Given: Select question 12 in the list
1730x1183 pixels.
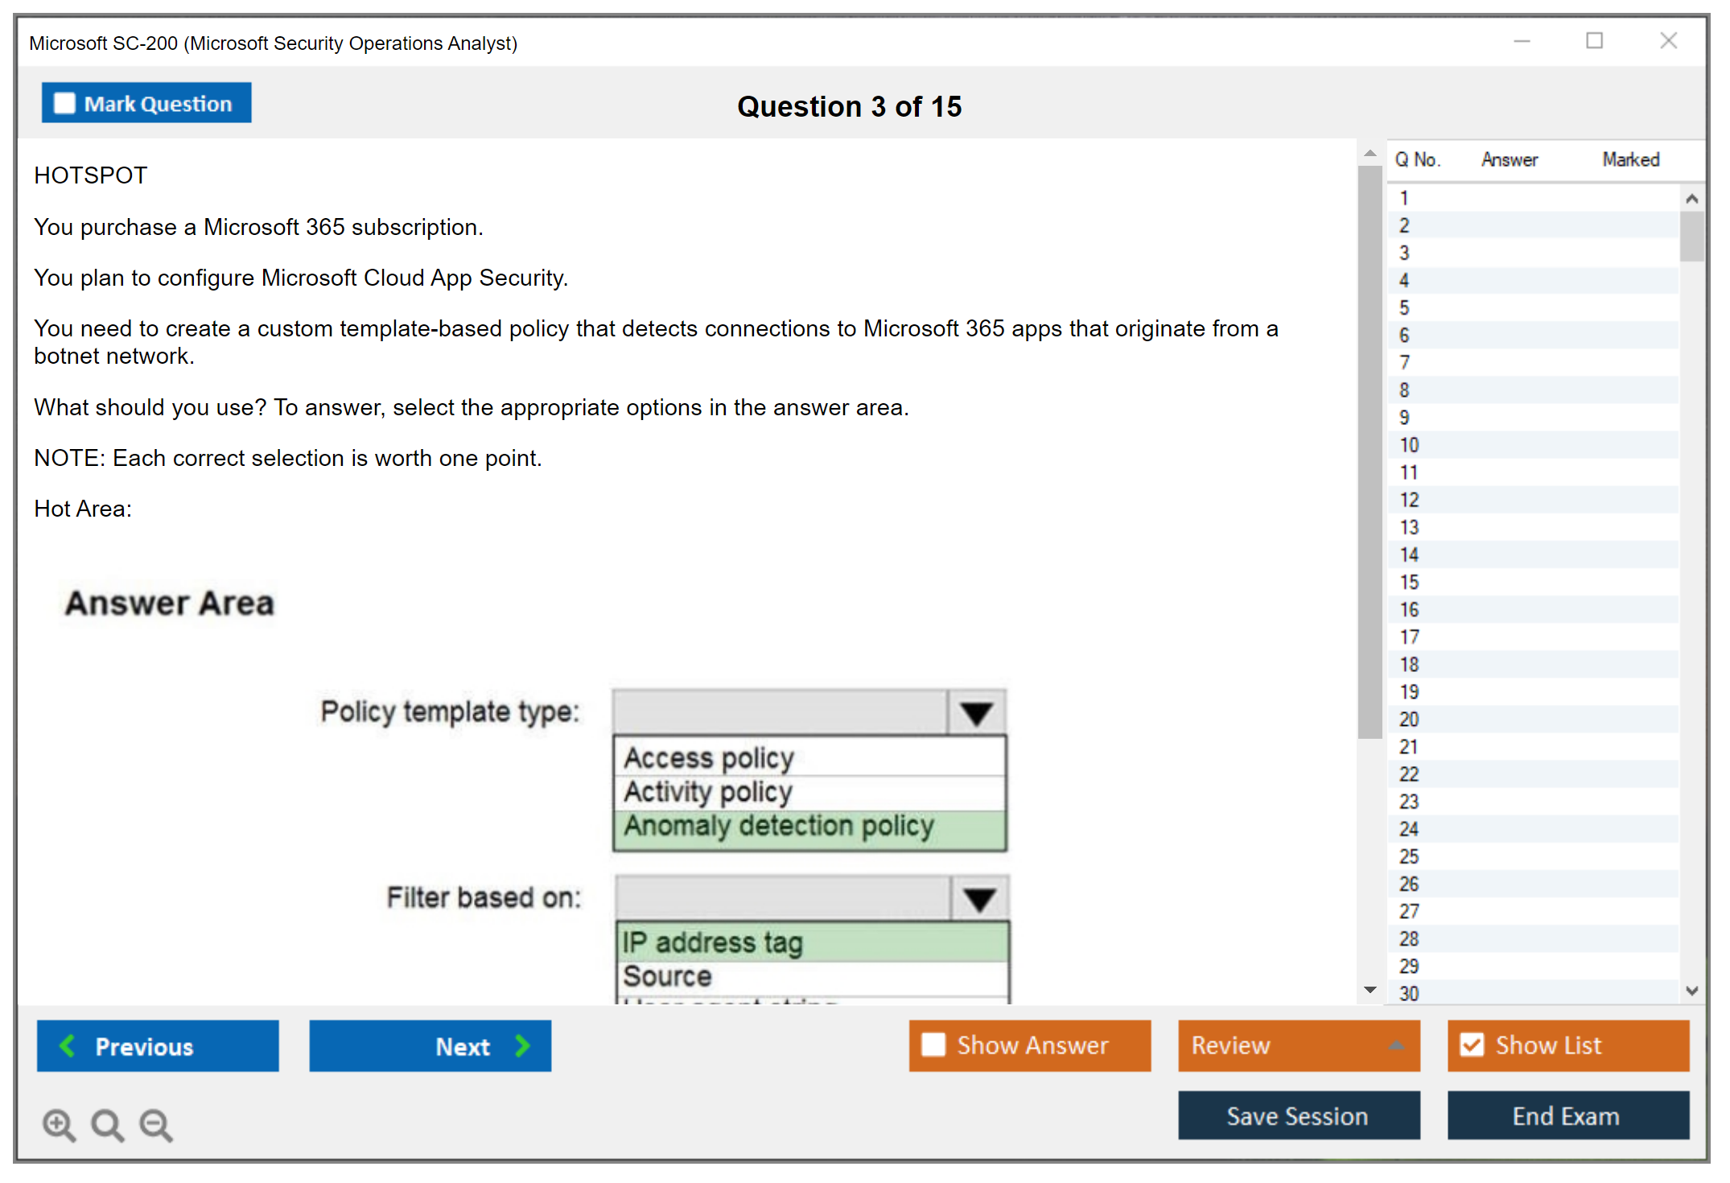Looking at the screenshot, I should click(x=1409, y=500).
